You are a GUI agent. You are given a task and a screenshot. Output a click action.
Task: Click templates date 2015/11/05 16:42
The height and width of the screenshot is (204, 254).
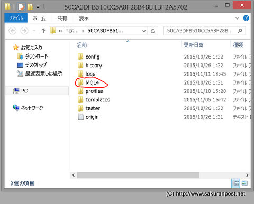coord(205,100)
